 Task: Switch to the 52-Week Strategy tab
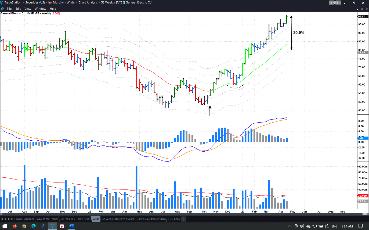point(113,219)
